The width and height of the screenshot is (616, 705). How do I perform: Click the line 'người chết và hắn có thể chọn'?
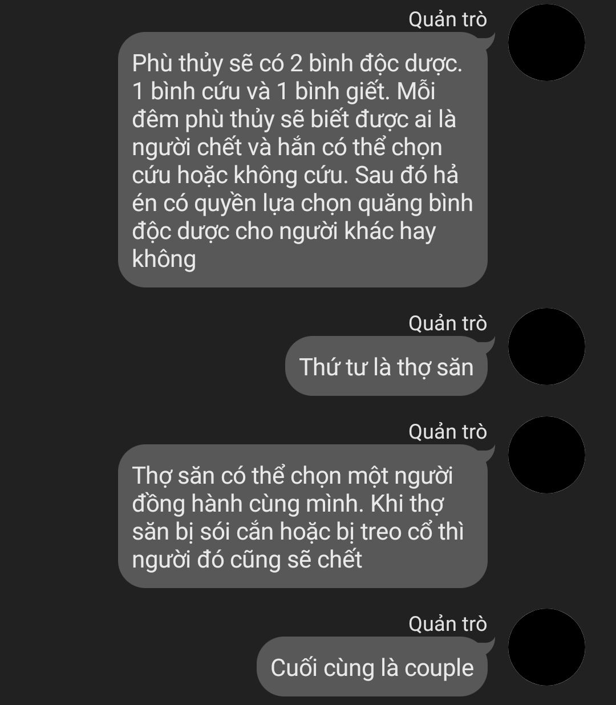point(287,148)
